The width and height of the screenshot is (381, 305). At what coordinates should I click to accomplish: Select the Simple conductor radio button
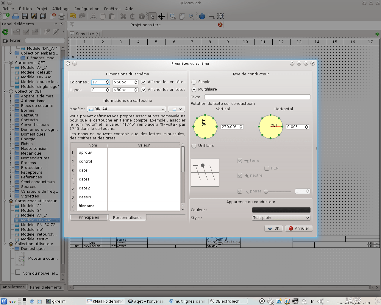click(194, 82)
